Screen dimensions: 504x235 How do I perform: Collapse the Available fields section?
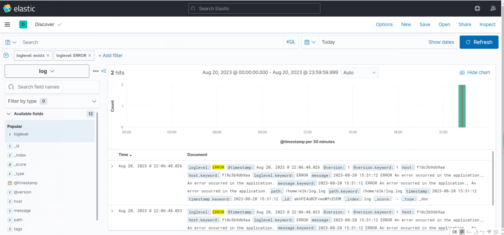tap(8, 114)
